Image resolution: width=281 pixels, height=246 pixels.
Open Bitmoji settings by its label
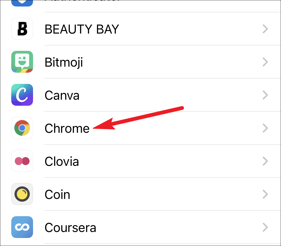click(x=64, y=63)
